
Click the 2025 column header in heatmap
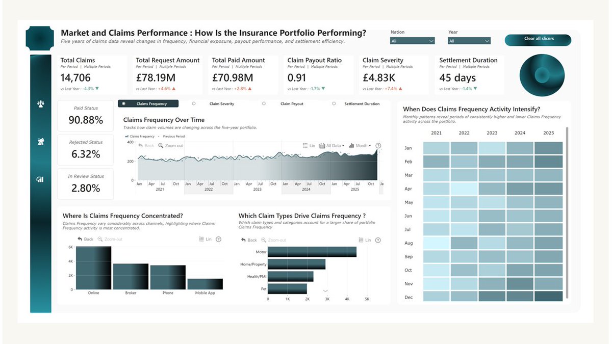coord(548,133)
